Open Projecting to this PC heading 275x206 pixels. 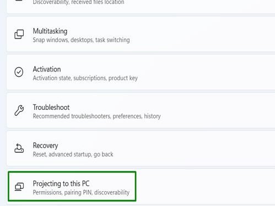[x=61, y=183]
